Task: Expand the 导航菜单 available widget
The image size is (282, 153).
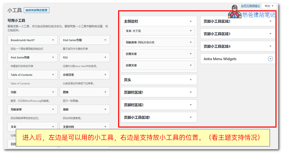Action: (33, 109)
